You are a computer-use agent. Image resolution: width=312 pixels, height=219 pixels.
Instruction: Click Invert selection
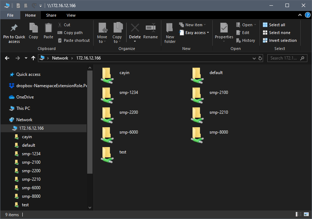click(x=280, y=40)
